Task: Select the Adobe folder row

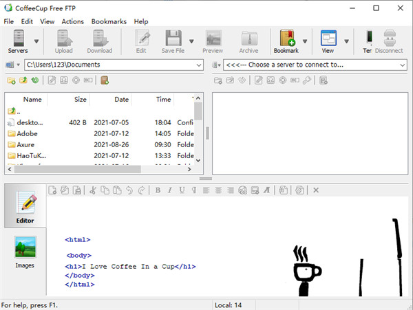Action: point(100,133)
